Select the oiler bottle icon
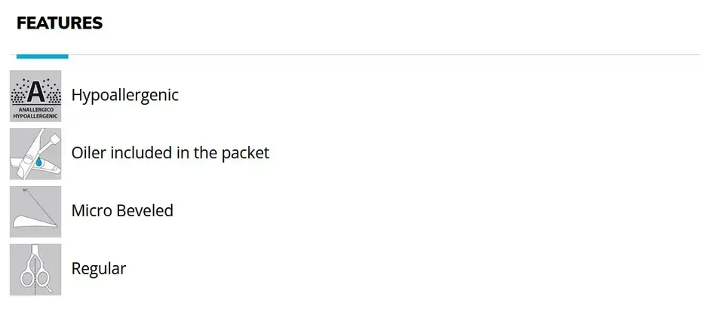Image resolution: width=709 pixels, height=321 pixels. tap(35, 154)
